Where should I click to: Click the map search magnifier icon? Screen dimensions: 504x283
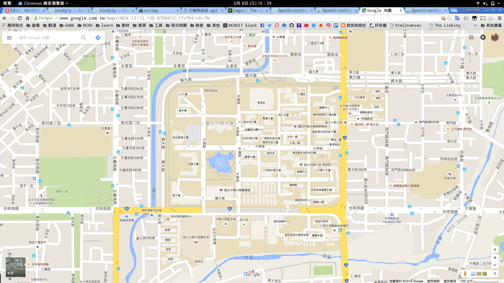pos(83,38)
